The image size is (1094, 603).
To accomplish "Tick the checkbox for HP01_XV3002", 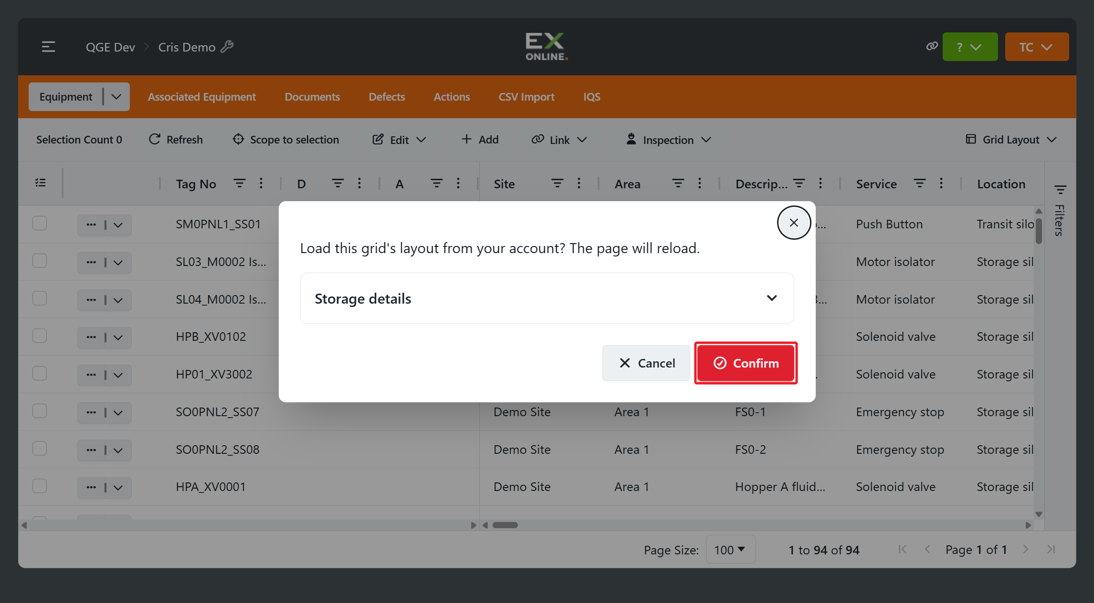I will 40,373.
